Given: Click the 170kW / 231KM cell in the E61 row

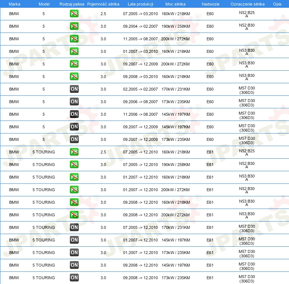Looking at the screenshot, I should [176, 227].
